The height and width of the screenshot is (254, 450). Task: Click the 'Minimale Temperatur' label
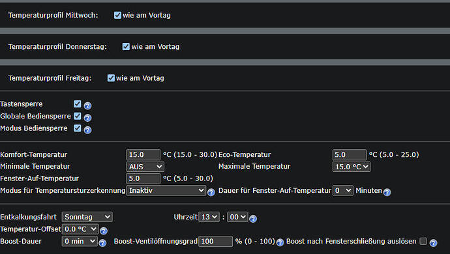35,166
